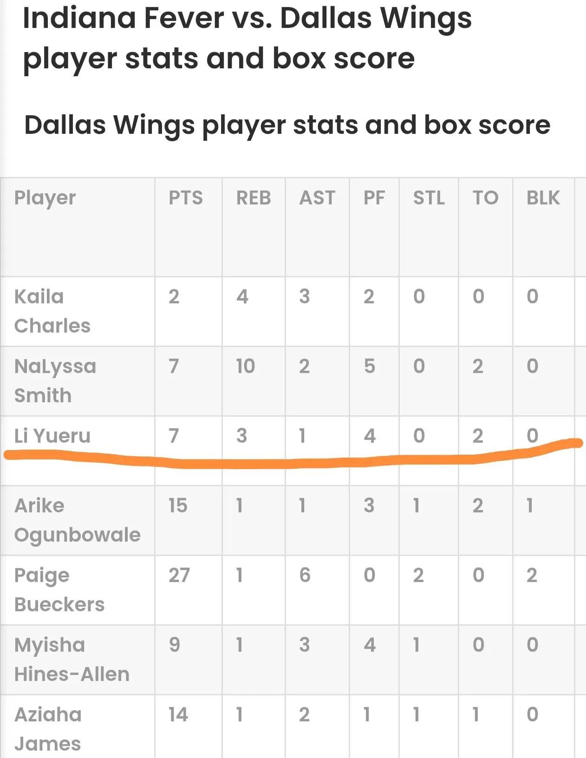Click Paige Bueckers player name
The height and width of the screenshot is (758, 586).
pyautogui.click(x=59, y=590)
